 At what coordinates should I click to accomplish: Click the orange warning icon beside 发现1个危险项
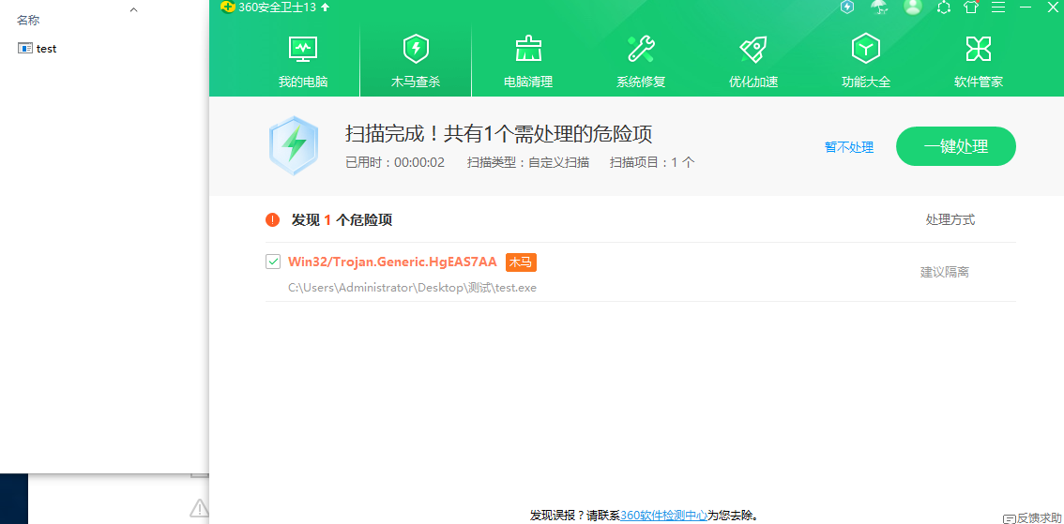pyautogui.click(x=273, y=219)
